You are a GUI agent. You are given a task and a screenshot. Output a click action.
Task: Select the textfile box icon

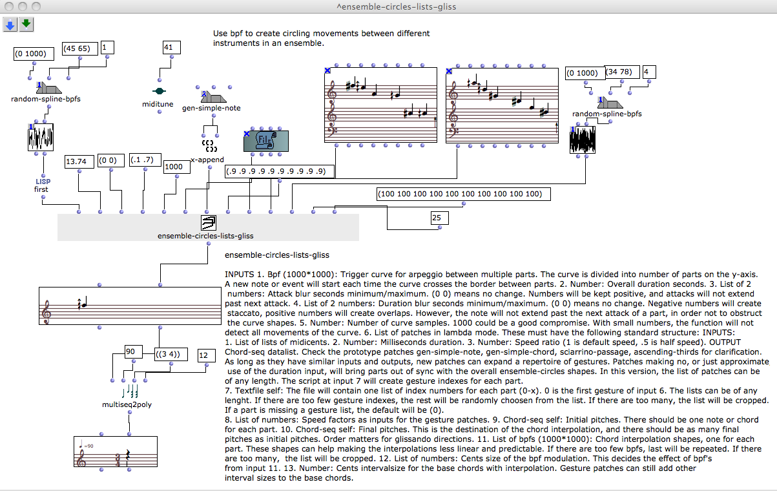click(x=265, y=140)
